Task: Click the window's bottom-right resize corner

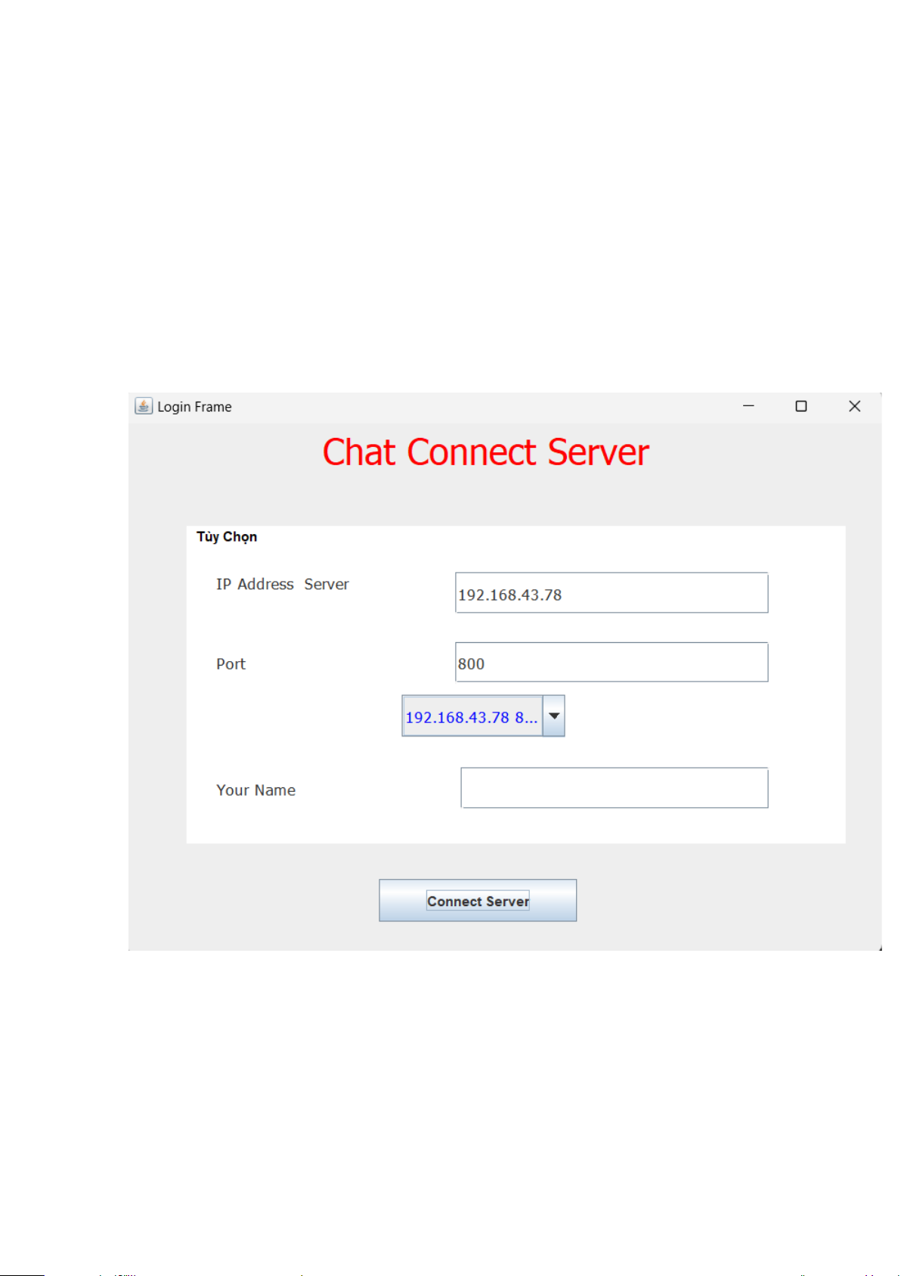Action: pyautogui.click(x=878, y=948)
